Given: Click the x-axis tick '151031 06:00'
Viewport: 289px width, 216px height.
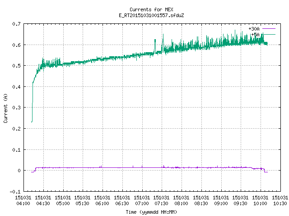Looking at the screenshot, I should tap(103, 201).
